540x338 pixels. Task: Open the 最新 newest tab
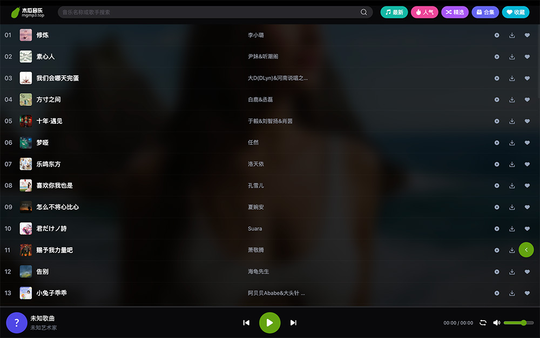[x=394, y=12]
